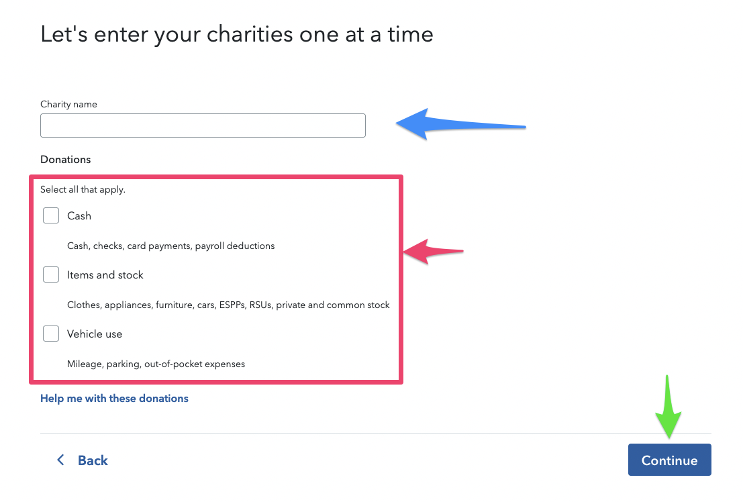Click the "Select all that apply." text
The image size is (743, 502).
coord(83,190)
